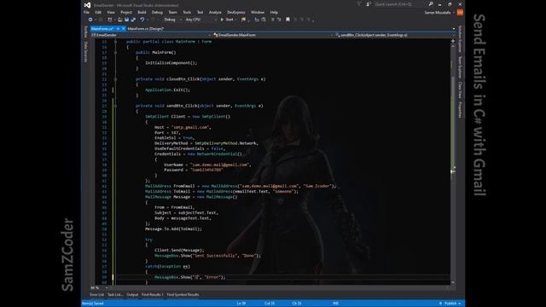Viewport: 546px width, 307px height.
Task: Open the Properties side tab
Action: tap(460, 110)
